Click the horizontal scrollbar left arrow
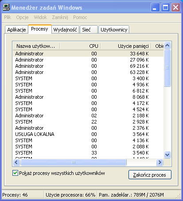The height and width of the screenshot is (201, 183). pos(16,162)
